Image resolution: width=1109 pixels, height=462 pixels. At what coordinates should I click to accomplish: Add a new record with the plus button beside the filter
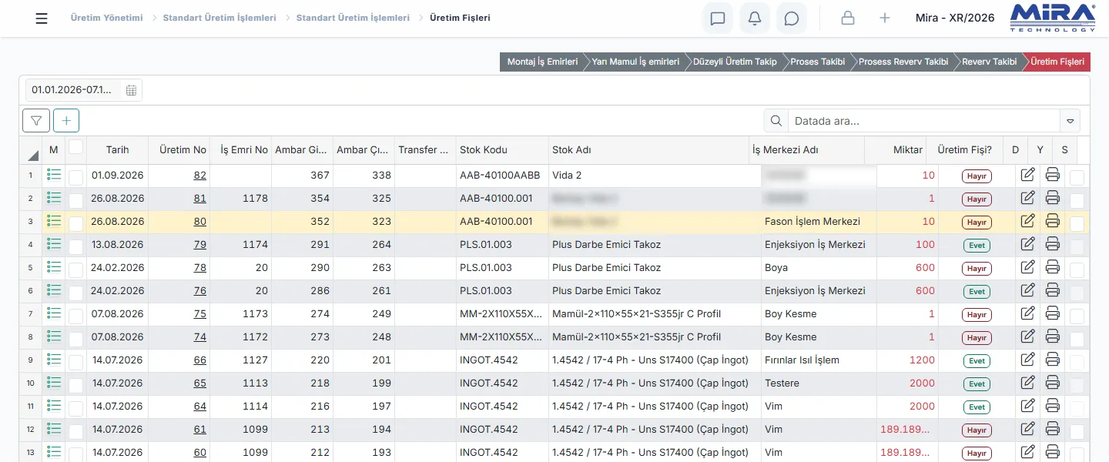(66, 121)
